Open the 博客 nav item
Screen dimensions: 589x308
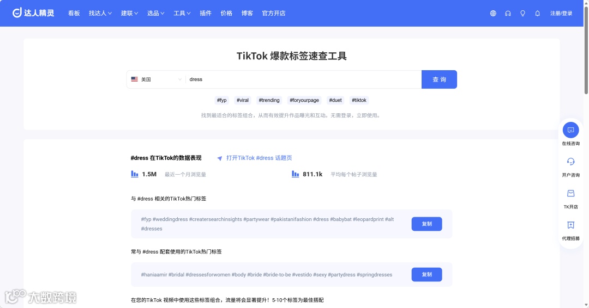point(247,13)
